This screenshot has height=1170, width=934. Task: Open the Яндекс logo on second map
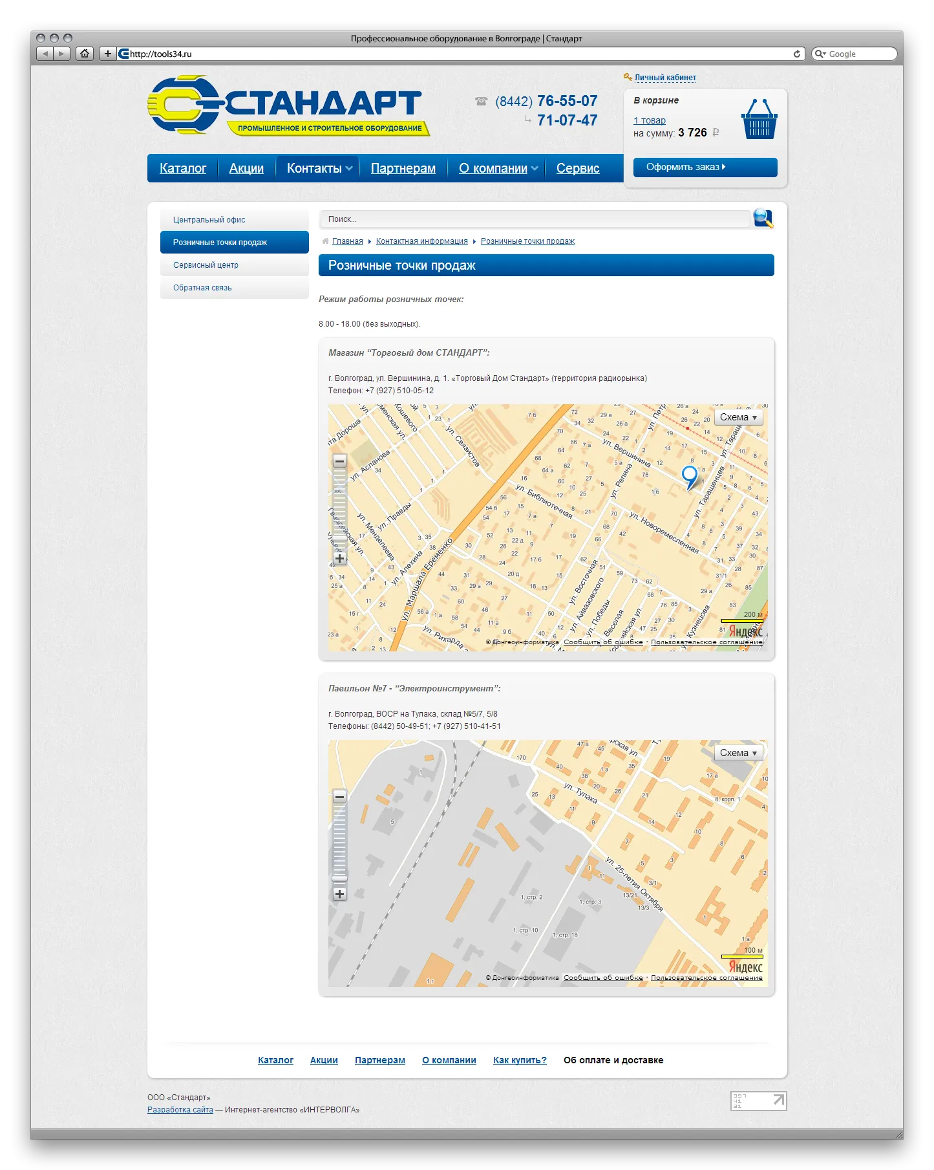point(745,967)
